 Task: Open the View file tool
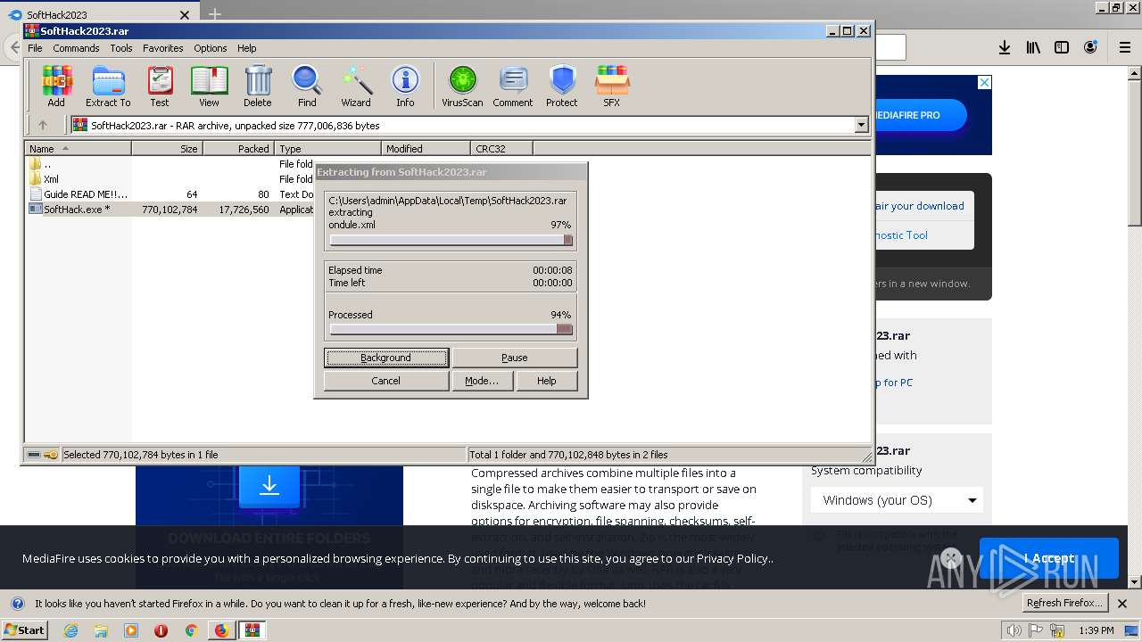pos(209,86)
